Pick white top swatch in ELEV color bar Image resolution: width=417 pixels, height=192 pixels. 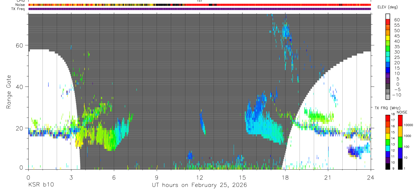(388, 16)
